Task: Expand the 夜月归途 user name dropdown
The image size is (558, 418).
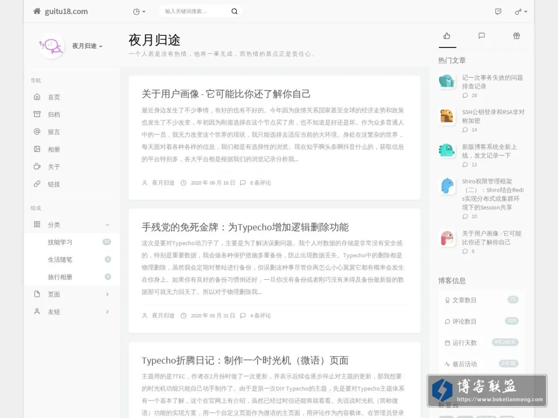Action: [87, 46]
